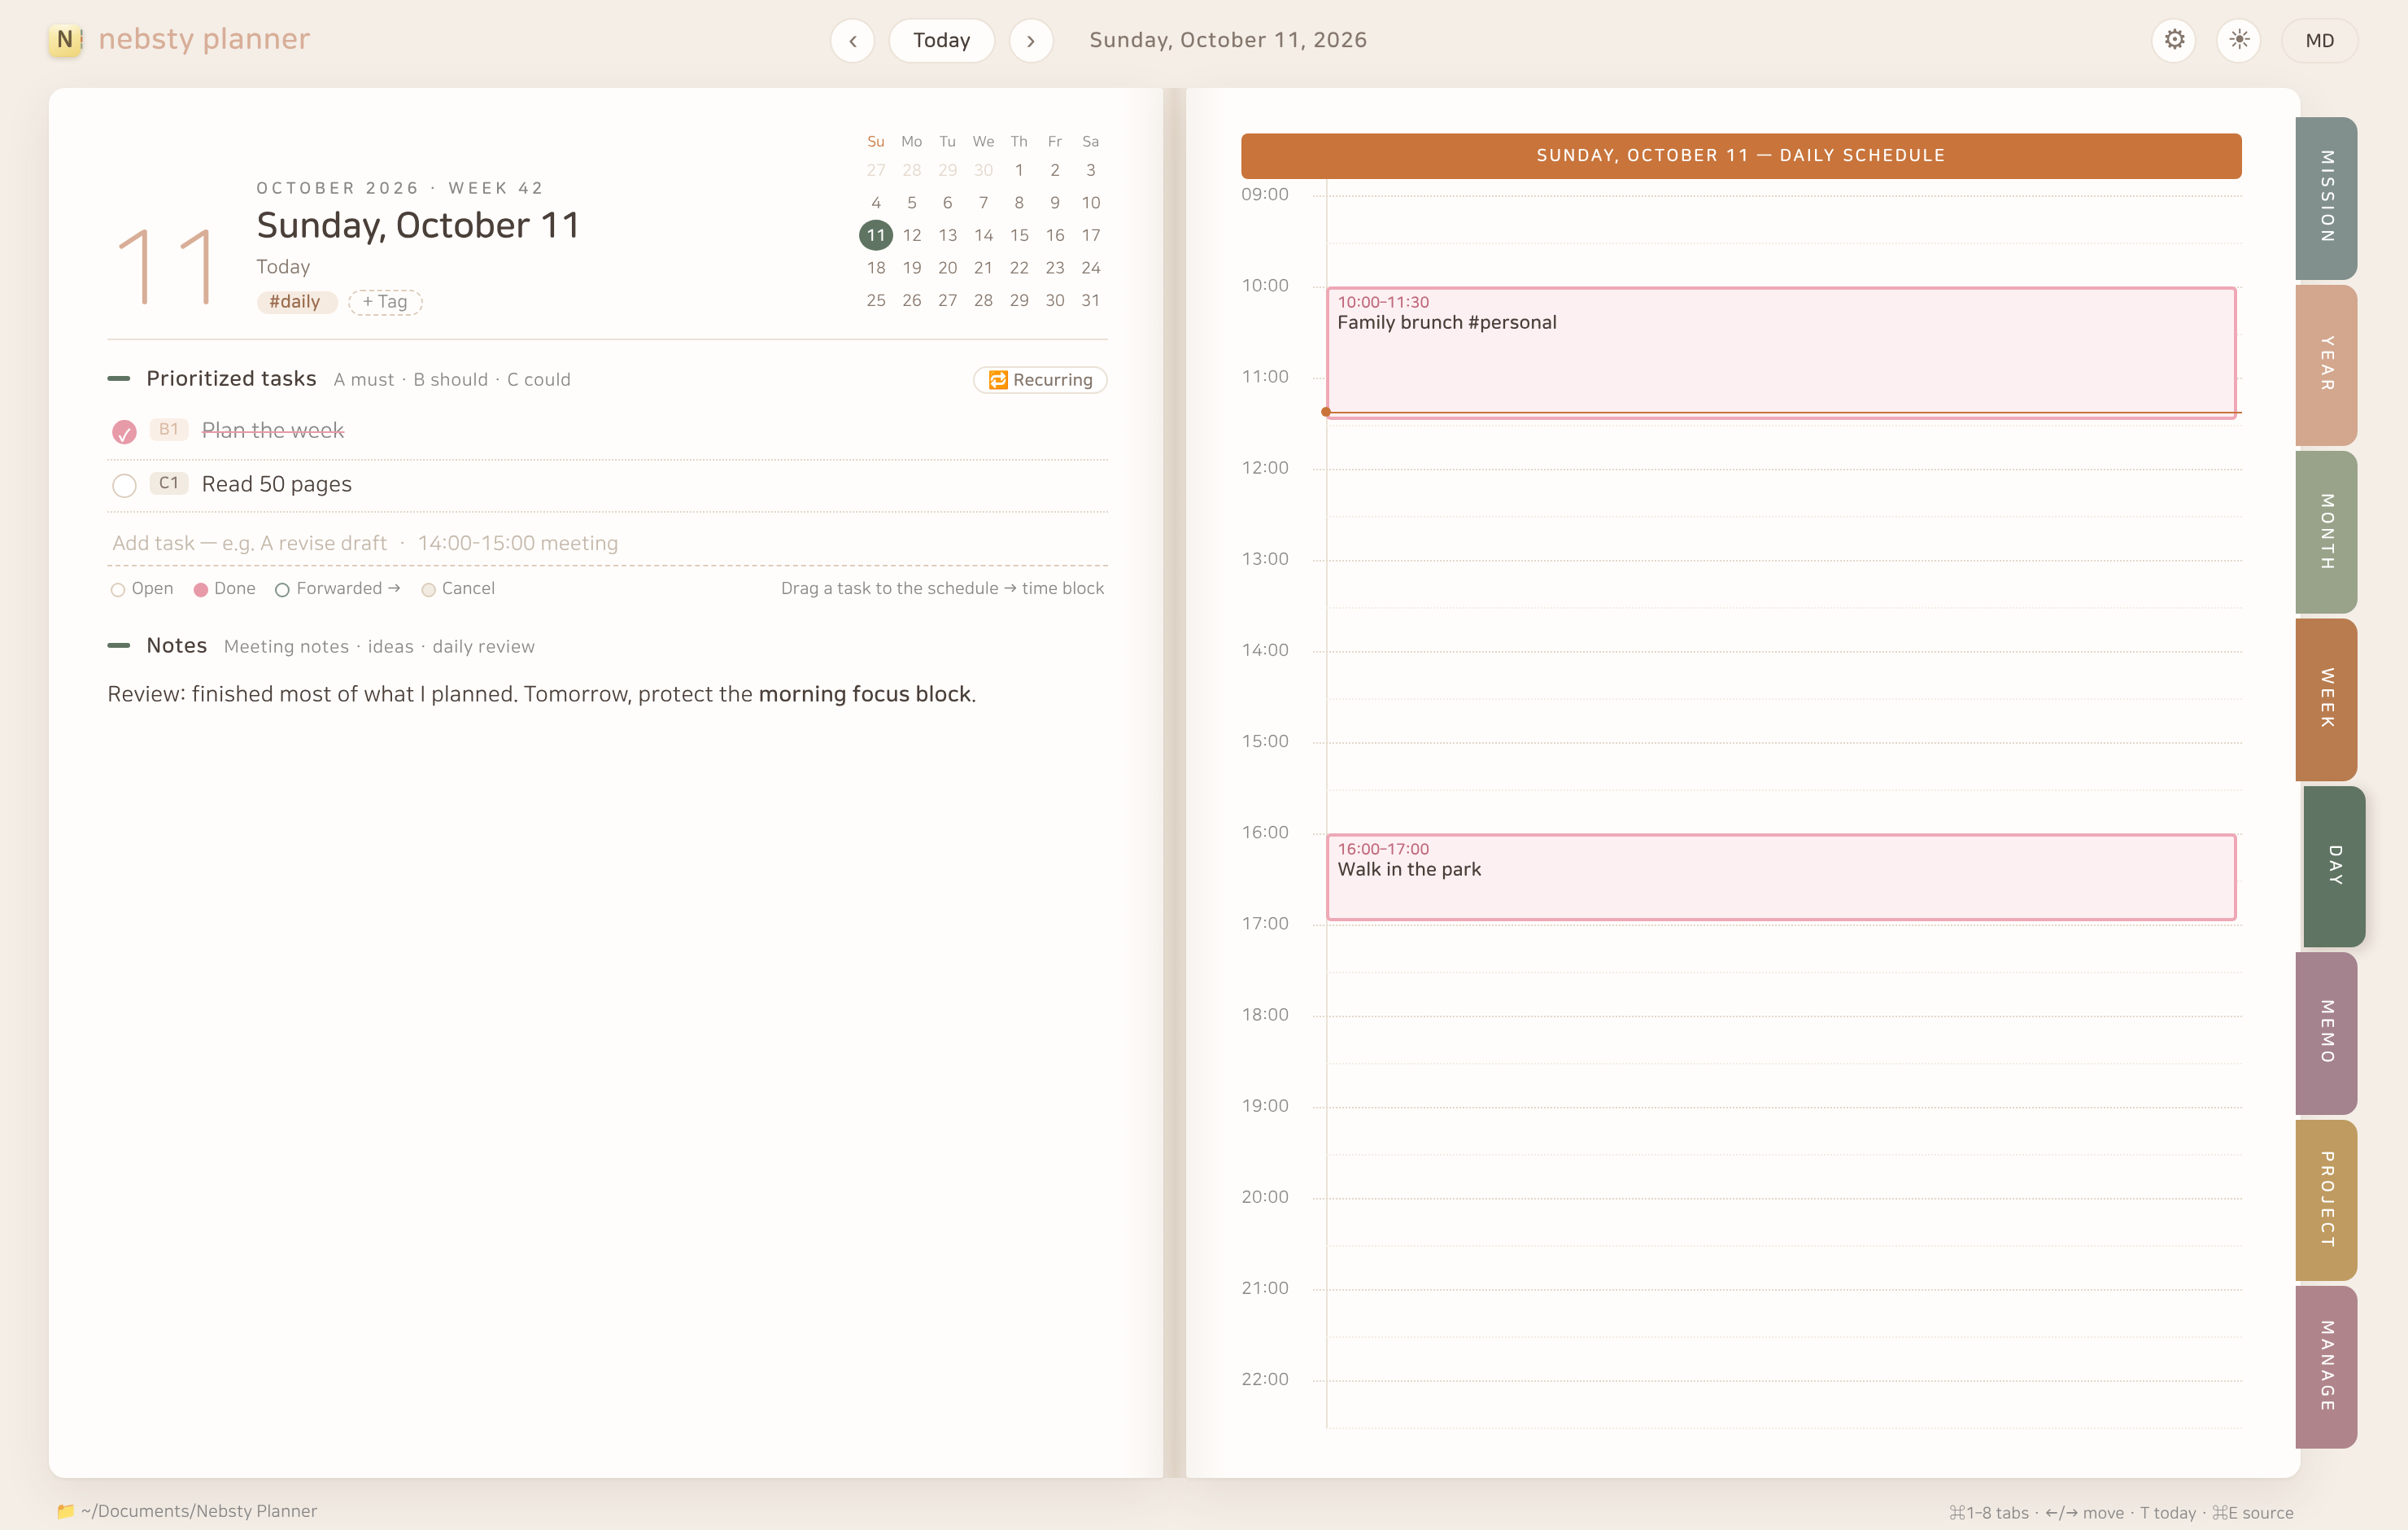Click the nebsty planner N logo
The height and width of the screenshot is (1530, 2408).
[x=65, y=39]
